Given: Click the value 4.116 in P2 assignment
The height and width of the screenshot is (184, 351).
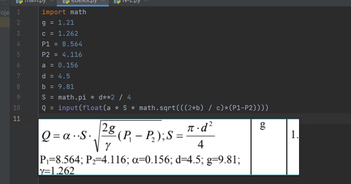Looking at the screenshot, I should coord(72,55).
